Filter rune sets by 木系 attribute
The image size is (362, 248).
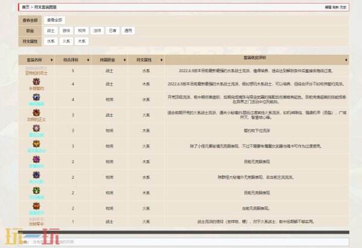(x=81, y=41)
